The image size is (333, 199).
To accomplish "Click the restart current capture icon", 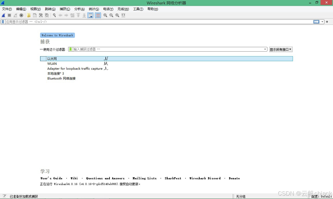I will point(15,15).
